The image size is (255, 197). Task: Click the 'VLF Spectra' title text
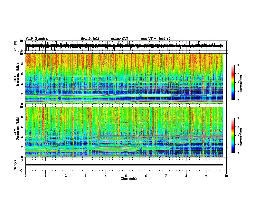pos(36,39)
